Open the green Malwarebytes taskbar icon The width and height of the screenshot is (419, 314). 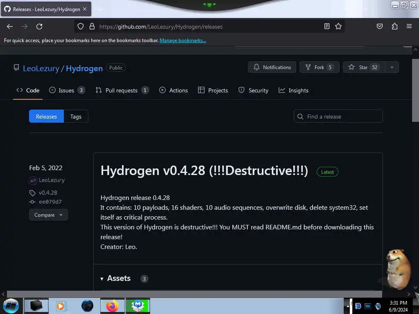click(x=138, y=306)
